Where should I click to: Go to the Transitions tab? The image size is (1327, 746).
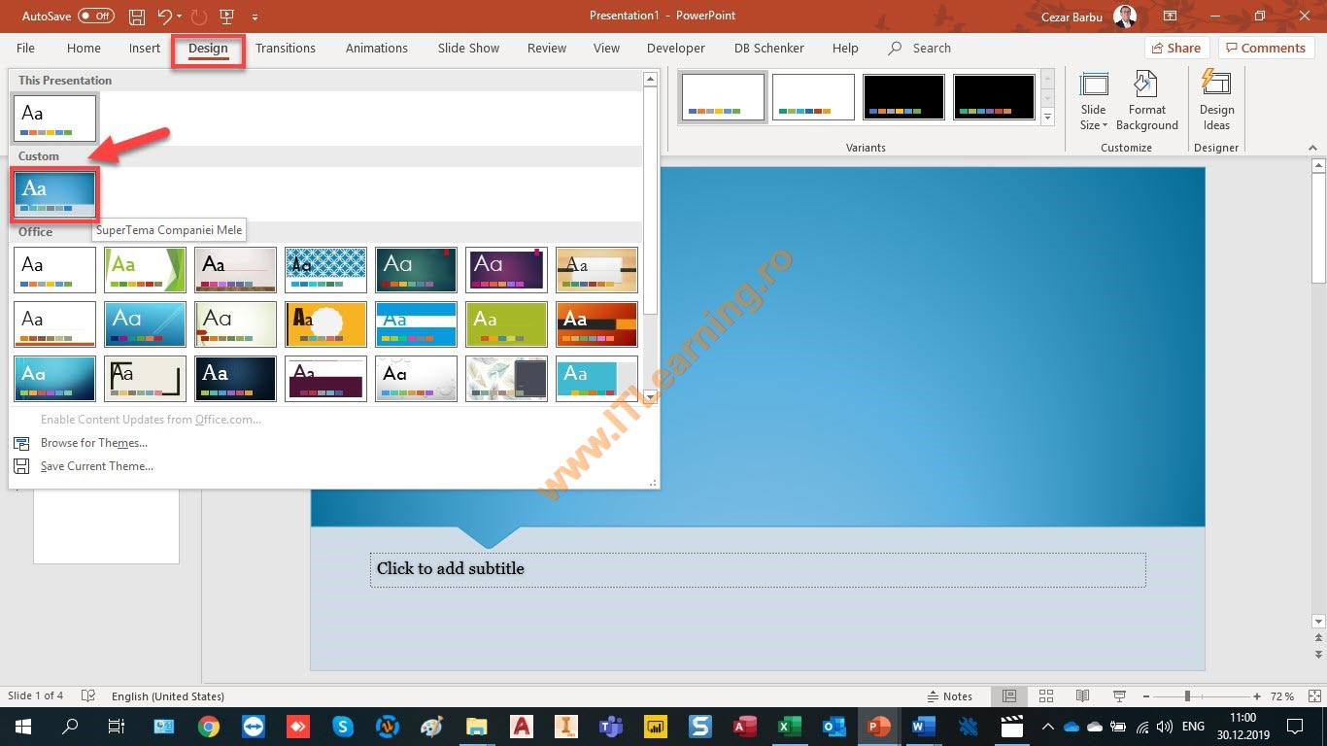[x=286, y=48]
